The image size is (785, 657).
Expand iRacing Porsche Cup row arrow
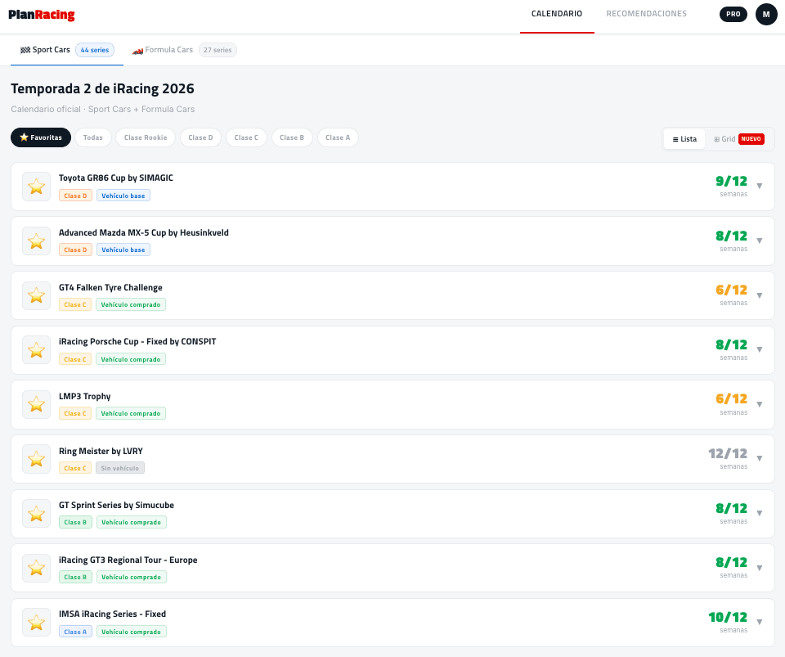click(760, 349)
